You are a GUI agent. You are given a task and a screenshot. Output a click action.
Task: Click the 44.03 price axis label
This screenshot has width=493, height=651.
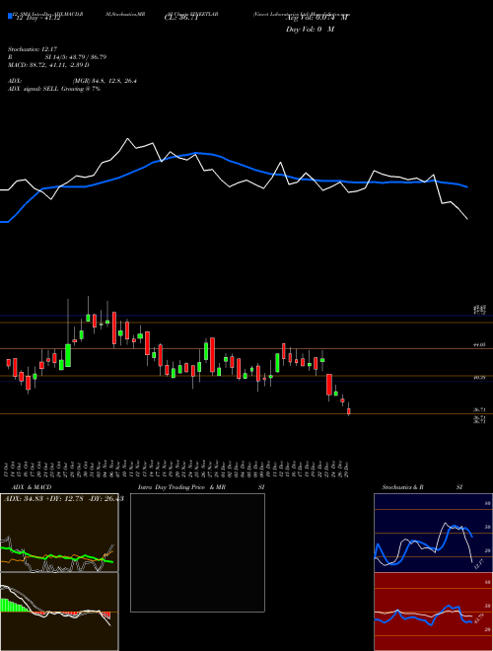(x=479, y=345)
